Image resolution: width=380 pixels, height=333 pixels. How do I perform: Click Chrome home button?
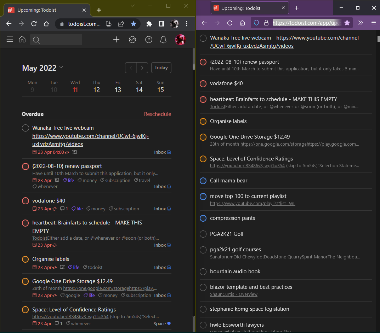46,24
